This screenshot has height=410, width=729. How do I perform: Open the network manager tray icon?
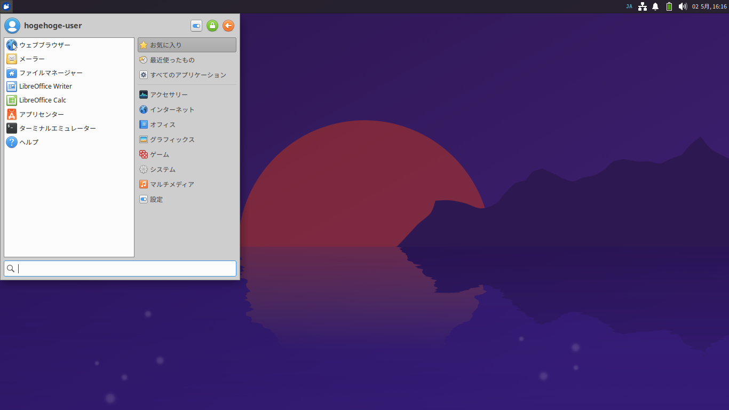[x=642, y=6]
